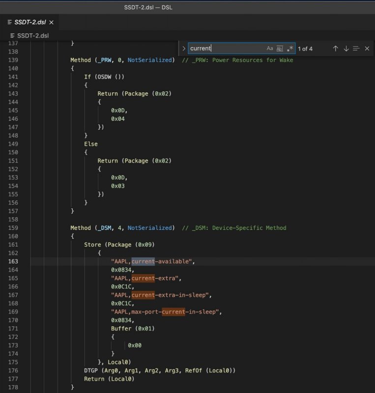Select the SSDT-2.dsl editor tab
375x393 pixels.
tap(30, 23)
